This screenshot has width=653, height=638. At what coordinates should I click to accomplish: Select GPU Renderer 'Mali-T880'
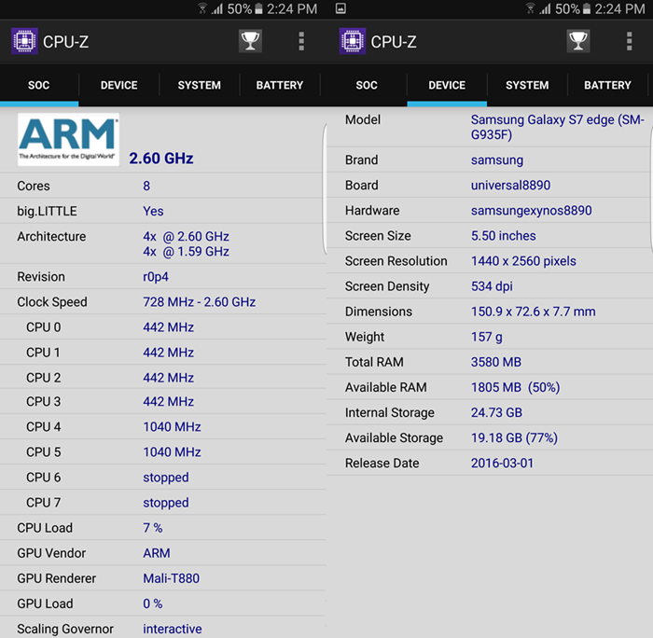pyautogui.click(x=171, y=578)
